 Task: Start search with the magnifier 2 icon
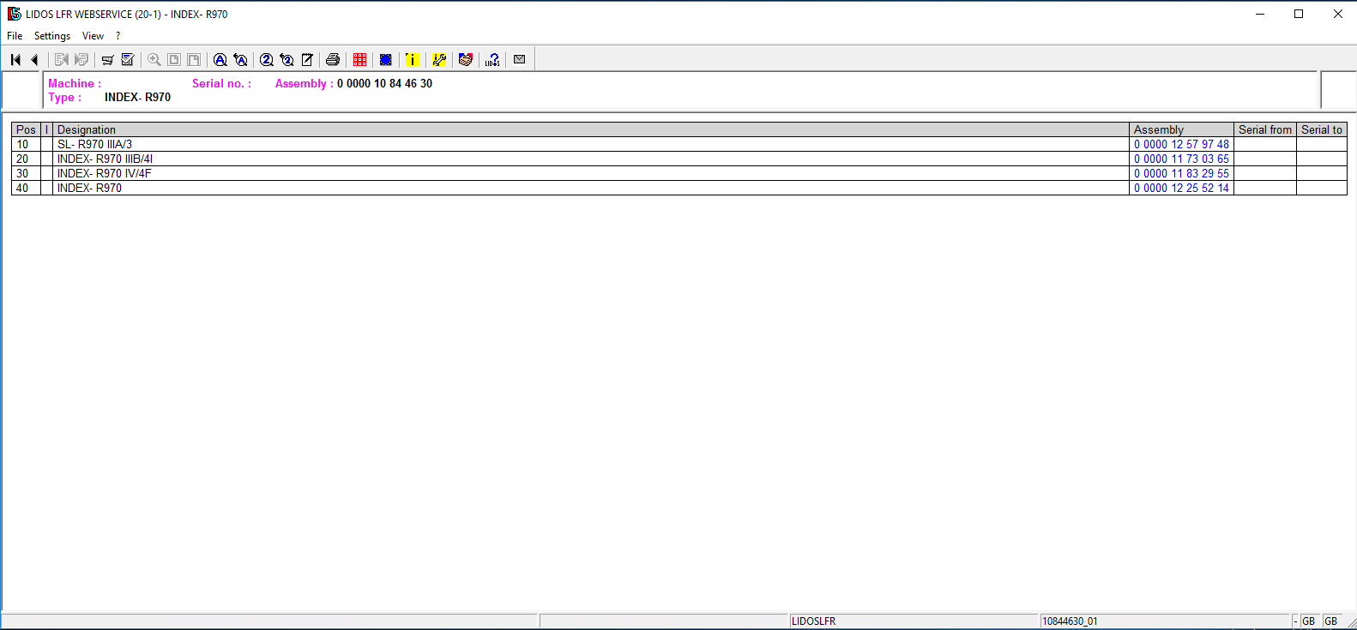pos(267,60)
